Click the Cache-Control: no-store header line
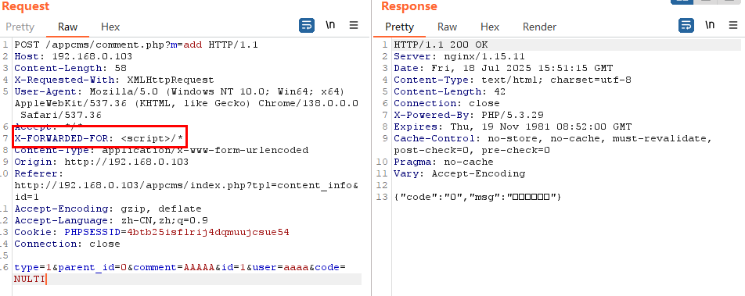 (x=553, y=138)
